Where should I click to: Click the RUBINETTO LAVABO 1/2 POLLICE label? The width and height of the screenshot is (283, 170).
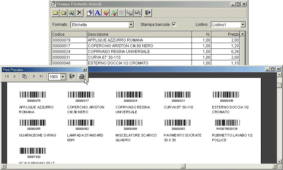232,137
